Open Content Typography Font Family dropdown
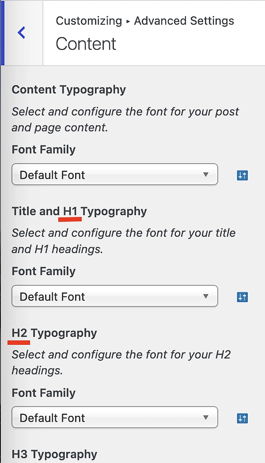Image resolution: width=265 pixels, height=463 pixels. point(115,175)
